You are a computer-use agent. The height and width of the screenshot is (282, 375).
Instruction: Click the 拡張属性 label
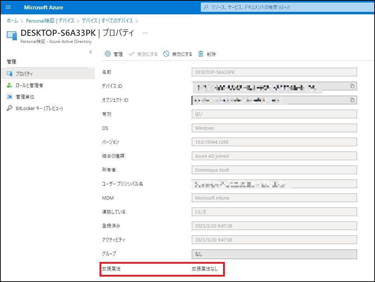point(111,269)
